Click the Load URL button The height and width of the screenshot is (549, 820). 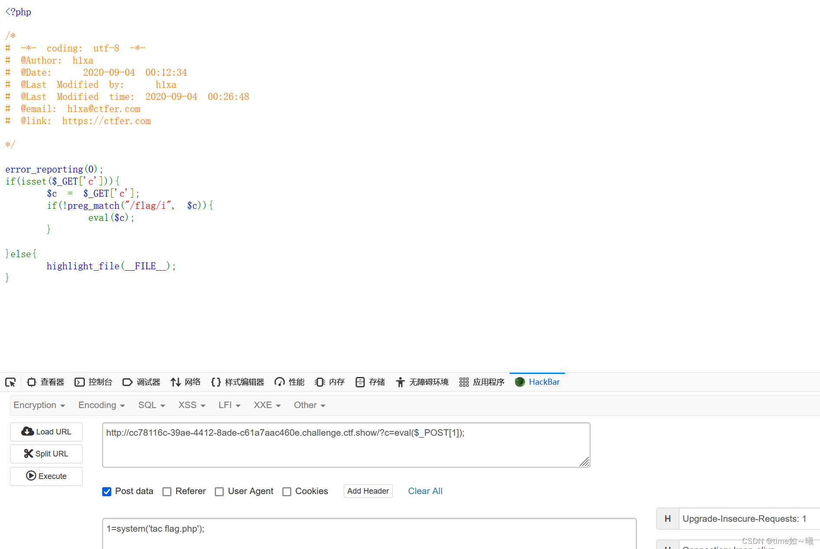click(46, 432)
